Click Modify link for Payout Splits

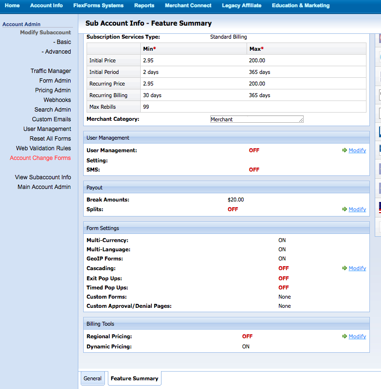point(357,209)
